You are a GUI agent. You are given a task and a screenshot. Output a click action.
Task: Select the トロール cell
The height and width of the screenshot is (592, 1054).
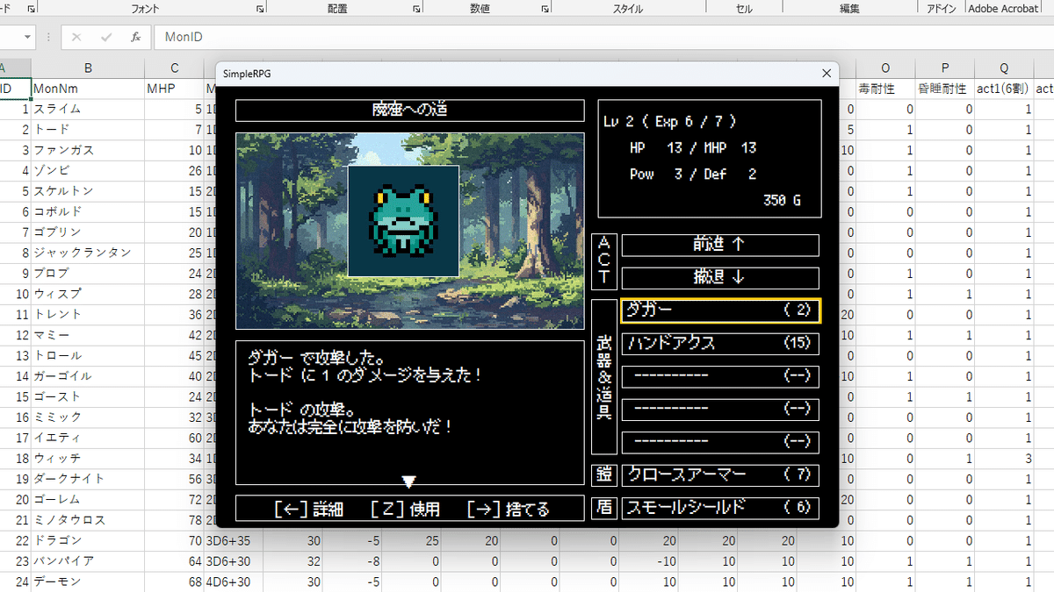(88, 355)
